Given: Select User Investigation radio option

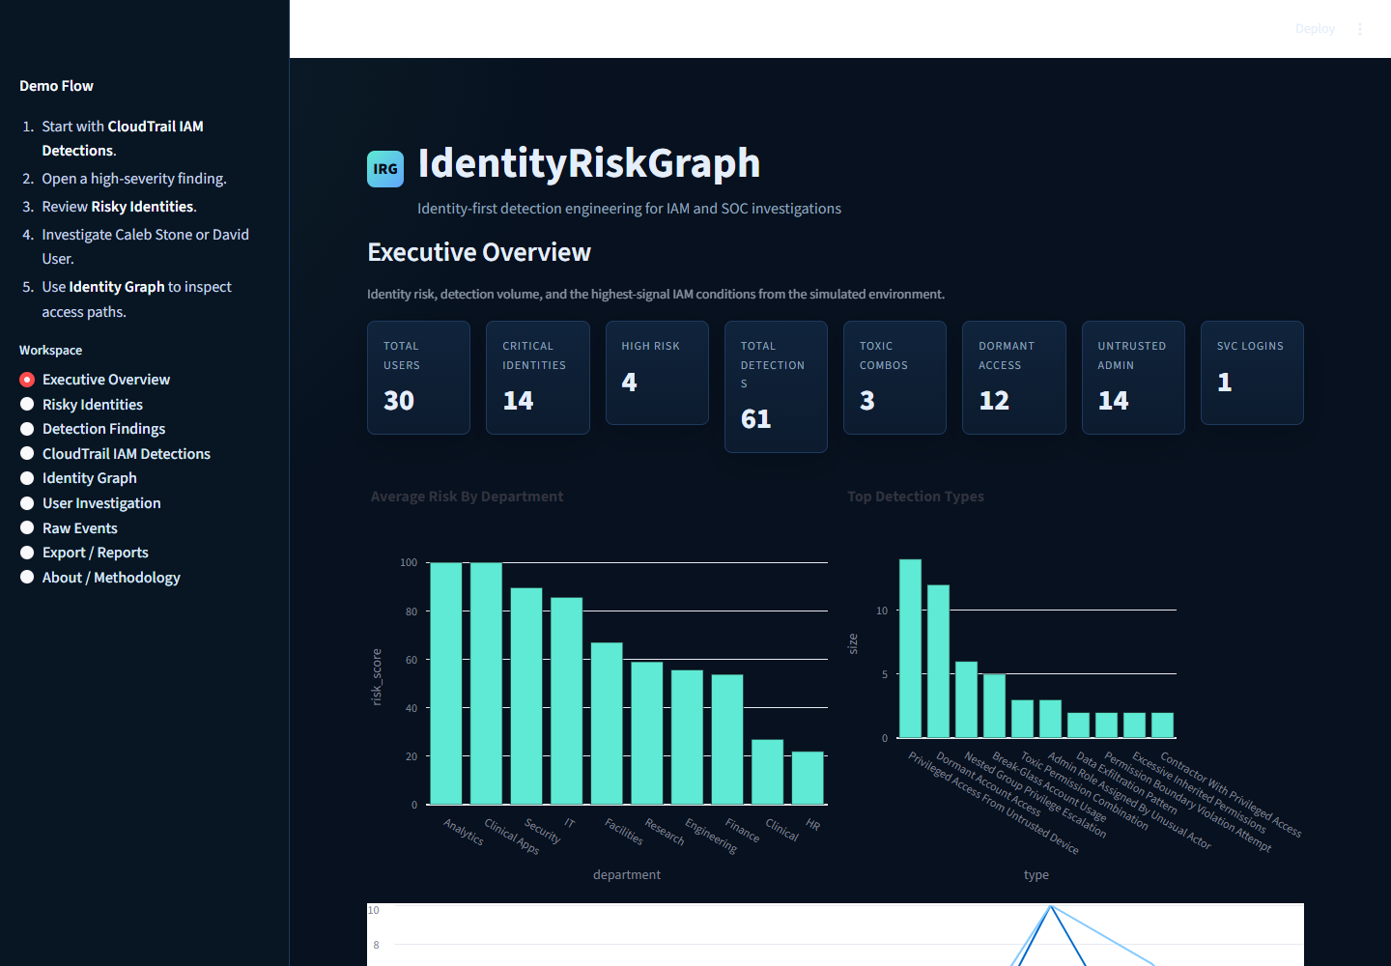Looking at the screenshot, I should 91,503.
